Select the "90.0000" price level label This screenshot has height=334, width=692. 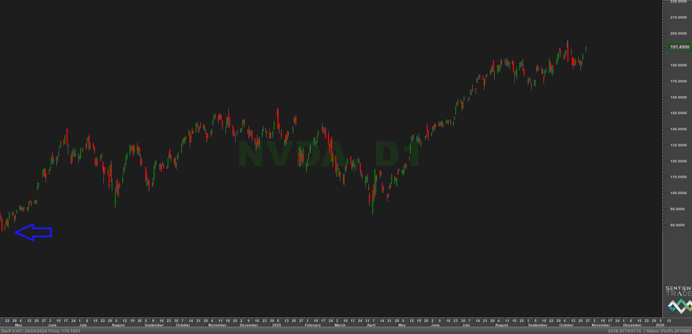677,209
